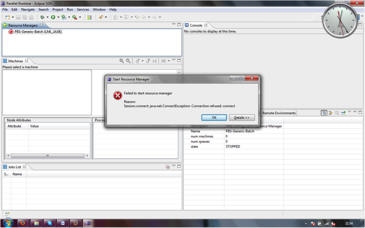Open the Debug dropdown arrow
The height and width of the screenshot is (228, 365).
click(x=48, y=17)
